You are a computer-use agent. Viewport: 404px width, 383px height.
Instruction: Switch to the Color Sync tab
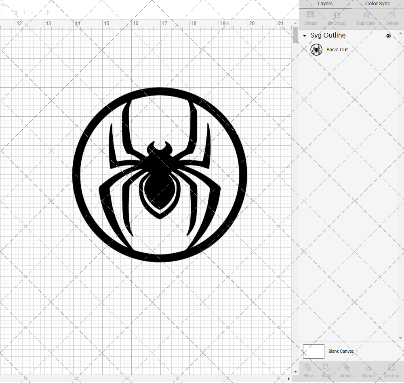(377, 4)
